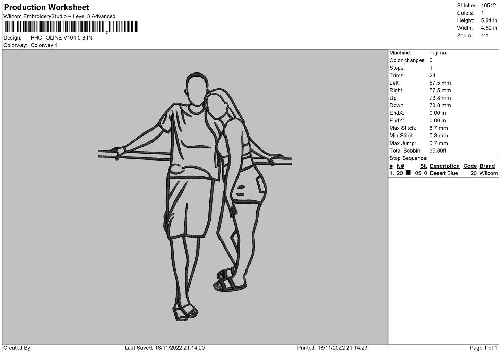Click the Colors count value
Image resolution: width=501 pixels, height=354 pixels.
(x=482, y=13)
